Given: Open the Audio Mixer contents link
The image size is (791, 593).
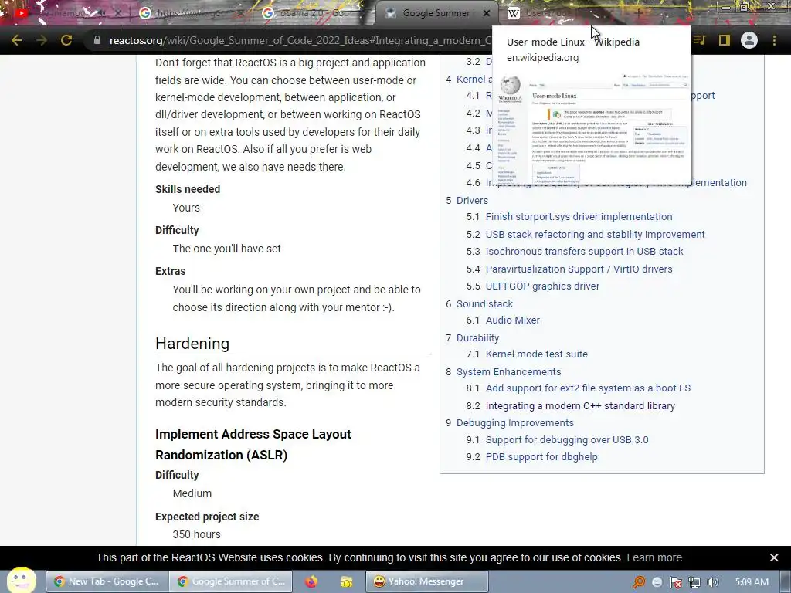Looking at the screenshot, I should 513,320.
